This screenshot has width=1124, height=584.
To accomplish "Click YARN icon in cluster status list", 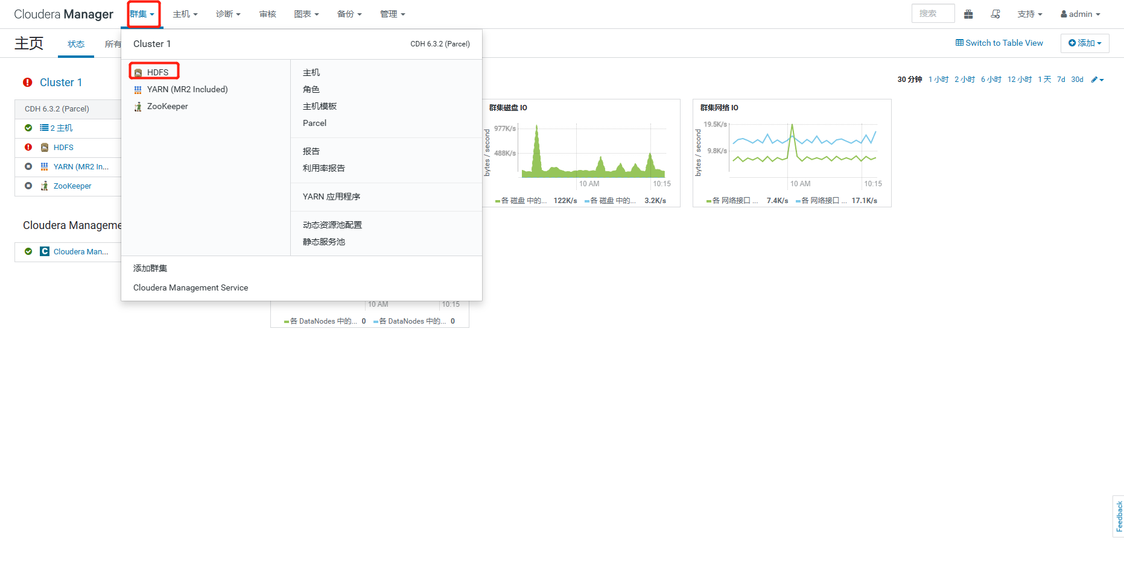I will pyautogui.click(x=45, y=167).
